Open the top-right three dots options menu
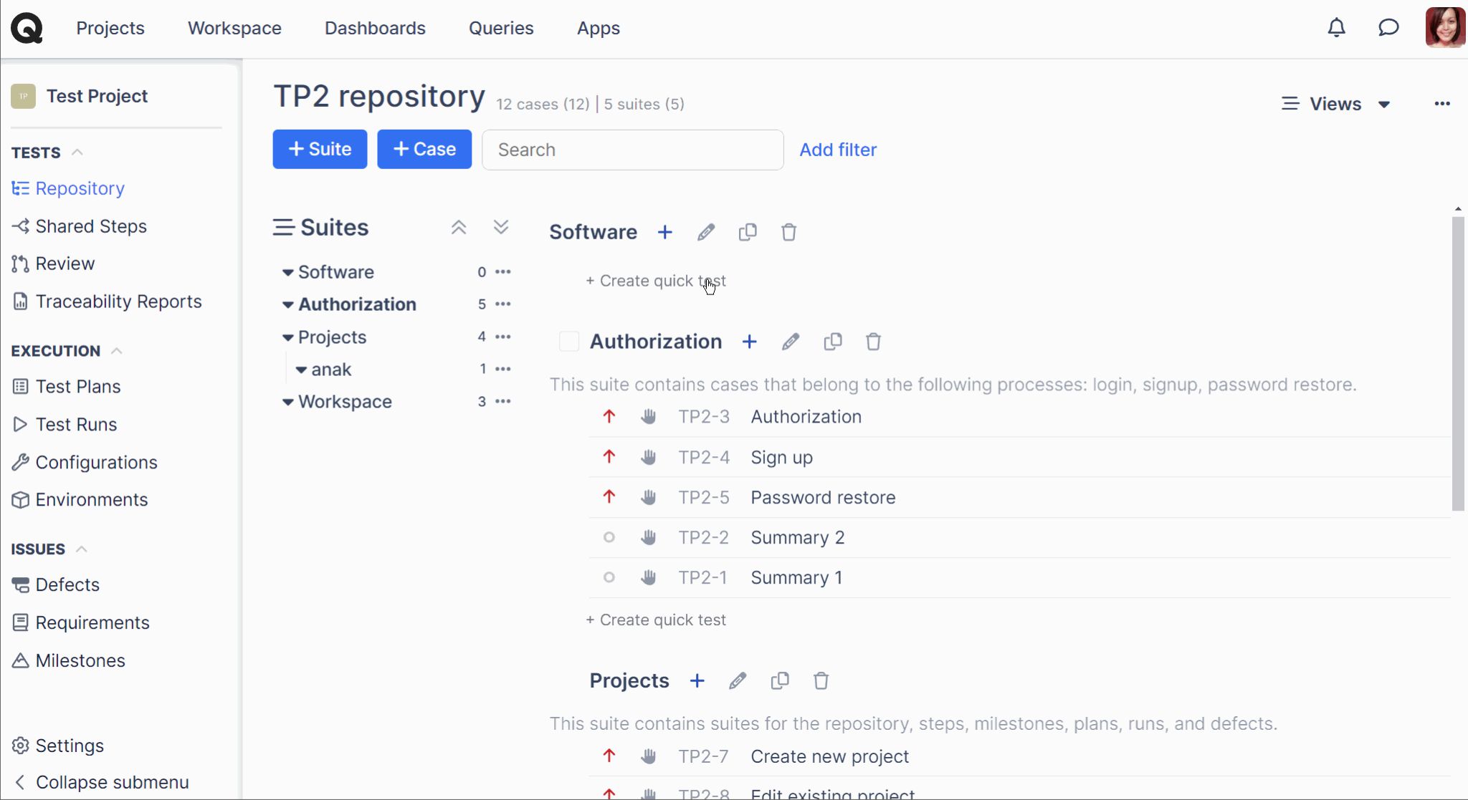 1442,104
